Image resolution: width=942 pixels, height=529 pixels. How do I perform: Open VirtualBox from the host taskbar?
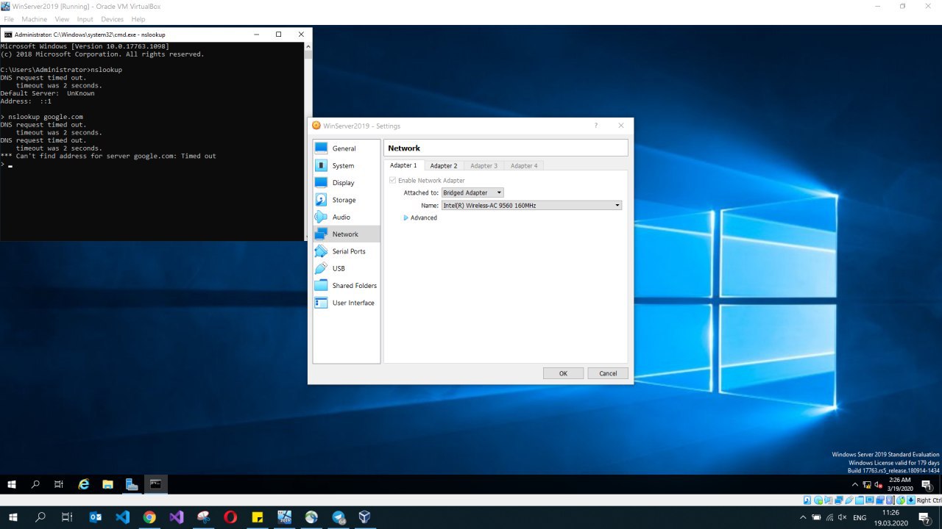(364, 517)
